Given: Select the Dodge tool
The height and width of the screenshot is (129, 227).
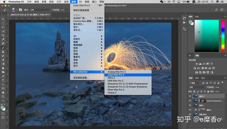Looking at the screenshot, I should coord(3,72).
